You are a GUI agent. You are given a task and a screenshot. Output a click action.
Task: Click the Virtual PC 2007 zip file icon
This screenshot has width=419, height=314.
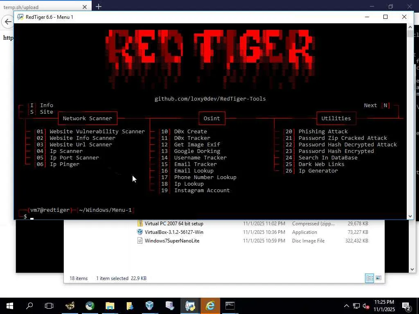click(140, 224)
